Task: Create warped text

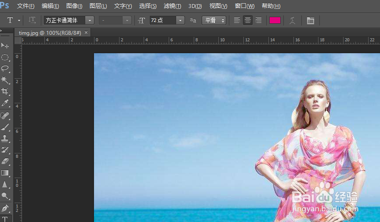Action: [x=292, y=20]
